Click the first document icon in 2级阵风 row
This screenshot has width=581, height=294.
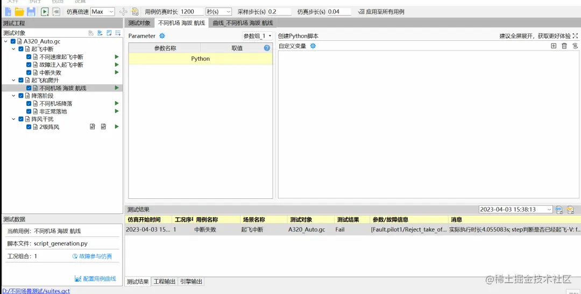[93, 127]
